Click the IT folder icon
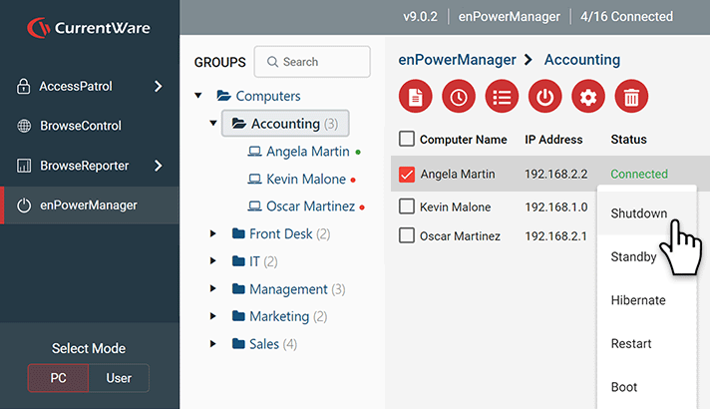Viewport: 710px width, 409px height. 238,261
